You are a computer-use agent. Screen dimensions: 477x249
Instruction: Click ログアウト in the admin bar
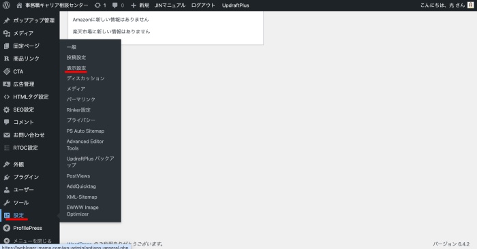(203, 5)
